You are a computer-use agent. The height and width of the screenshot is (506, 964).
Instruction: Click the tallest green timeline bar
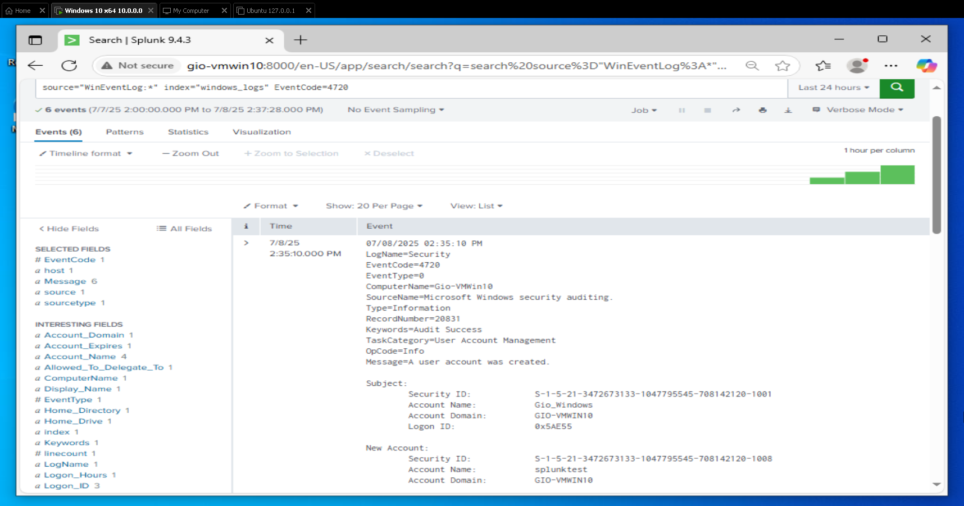pos(897,175)
